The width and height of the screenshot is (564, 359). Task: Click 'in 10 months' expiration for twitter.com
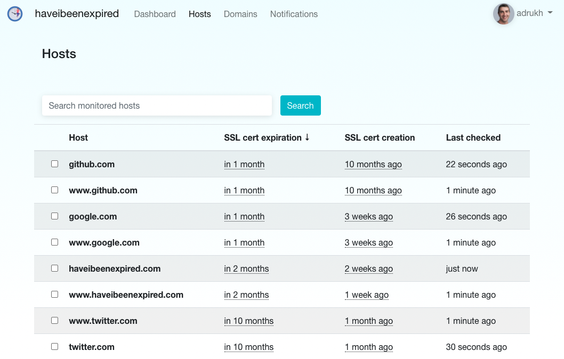click(x=249, y=347)
